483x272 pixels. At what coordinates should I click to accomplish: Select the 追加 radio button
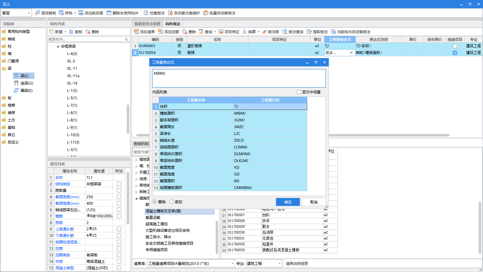pyautogui.click(x=171, y=202)
